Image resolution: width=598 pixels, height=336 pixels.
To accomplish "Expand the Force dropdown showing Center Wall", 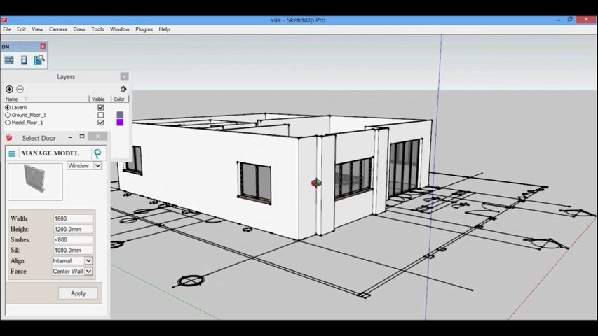I will (88, 272).
